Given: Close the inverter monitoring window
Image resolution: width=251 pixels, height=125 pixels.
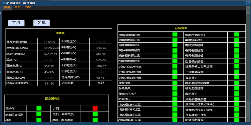Looking at the screenshot, I should (247, 3).
